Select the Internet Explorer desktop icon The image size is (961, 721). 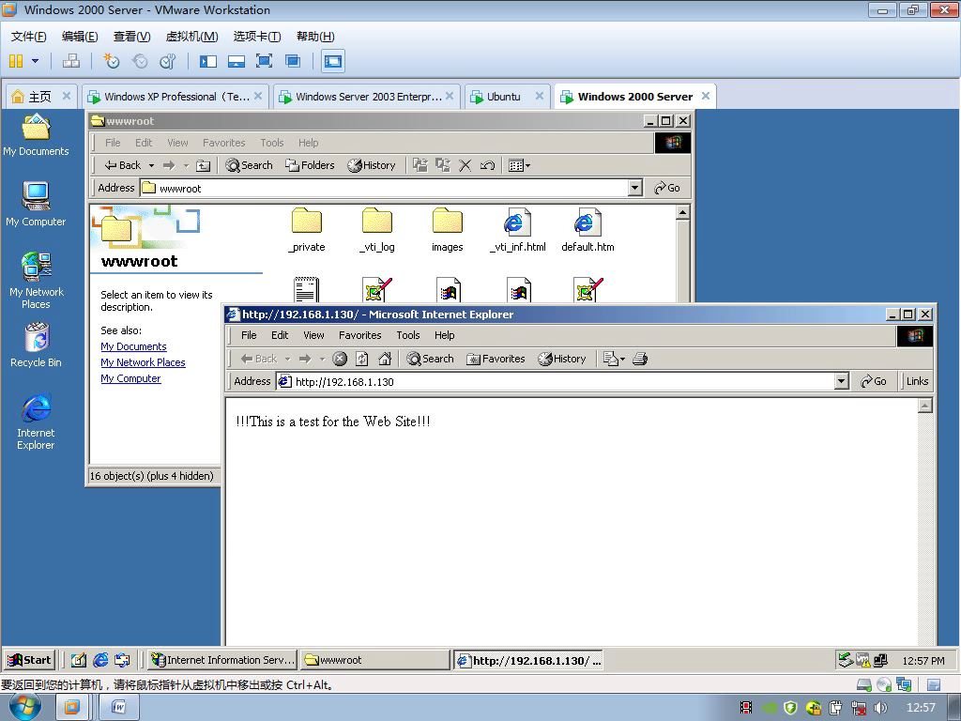[37, 422]
